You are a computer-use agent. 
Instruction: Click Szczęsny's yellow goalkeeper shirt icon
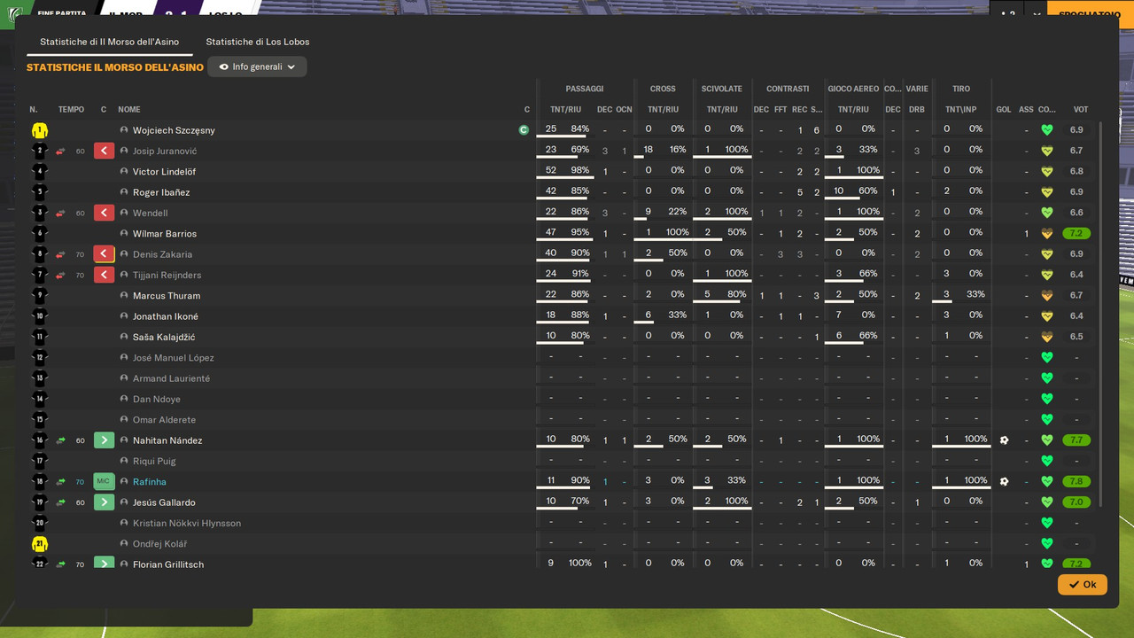[40, 130]
